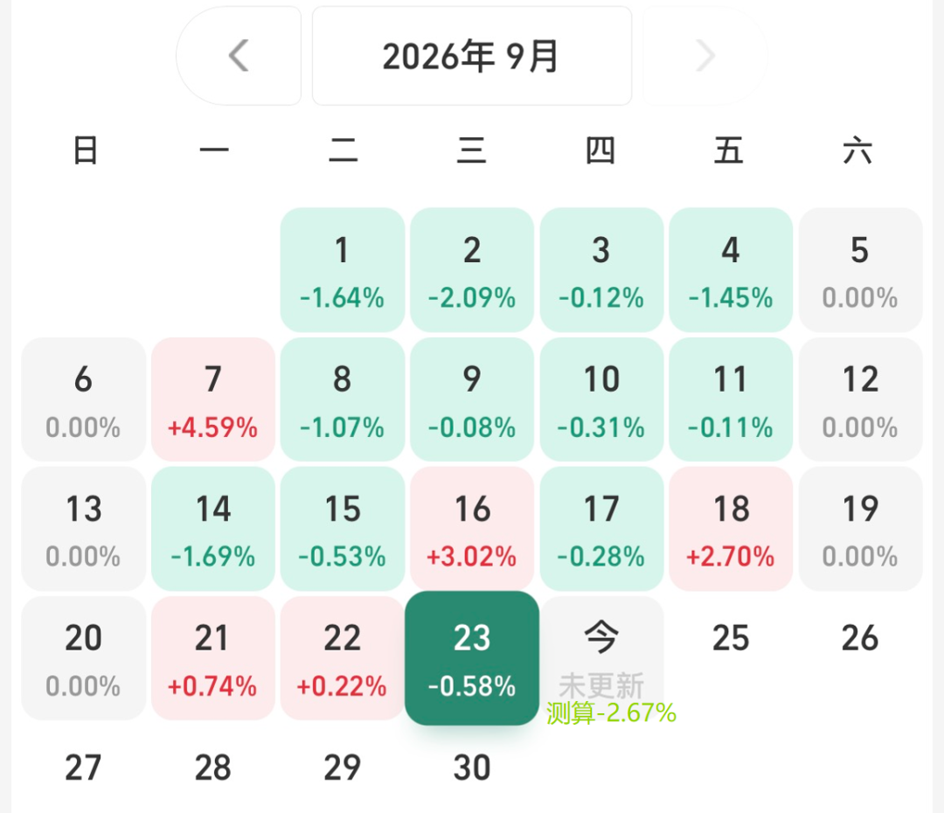Select September 3 with -0.12%
The width and height of the screenshot is (944, 813).
601,270
